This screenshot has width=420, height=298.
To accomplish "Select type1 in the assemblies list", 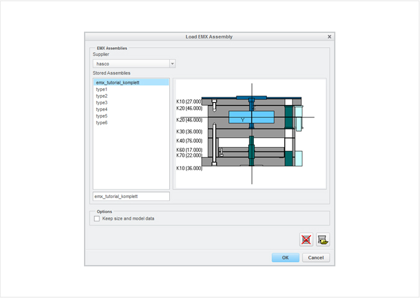I will (x=131, y=89).
